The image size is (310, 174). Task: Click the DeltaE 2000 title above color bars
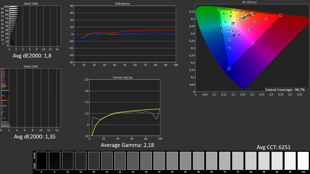[31, 67]
